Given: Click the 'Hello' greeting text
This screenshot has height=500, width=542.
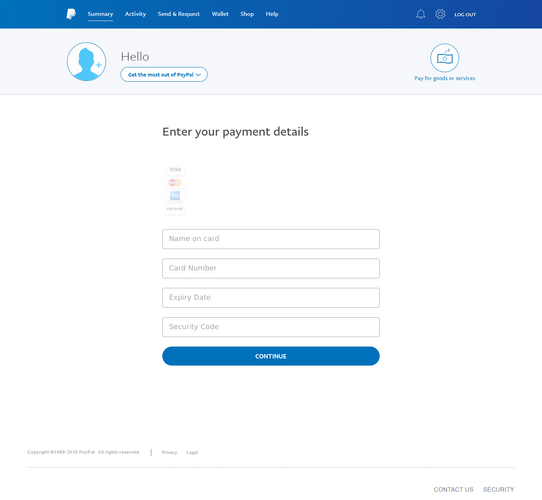Looking at the screenshot, I should (x=135, y=57).
